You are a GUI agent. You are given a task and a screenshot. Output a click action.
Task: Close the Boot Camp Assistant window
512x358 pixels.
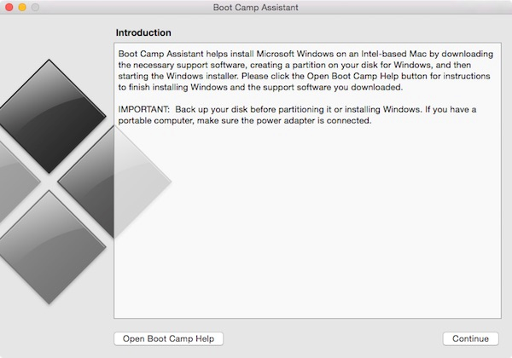pos(9,7)
